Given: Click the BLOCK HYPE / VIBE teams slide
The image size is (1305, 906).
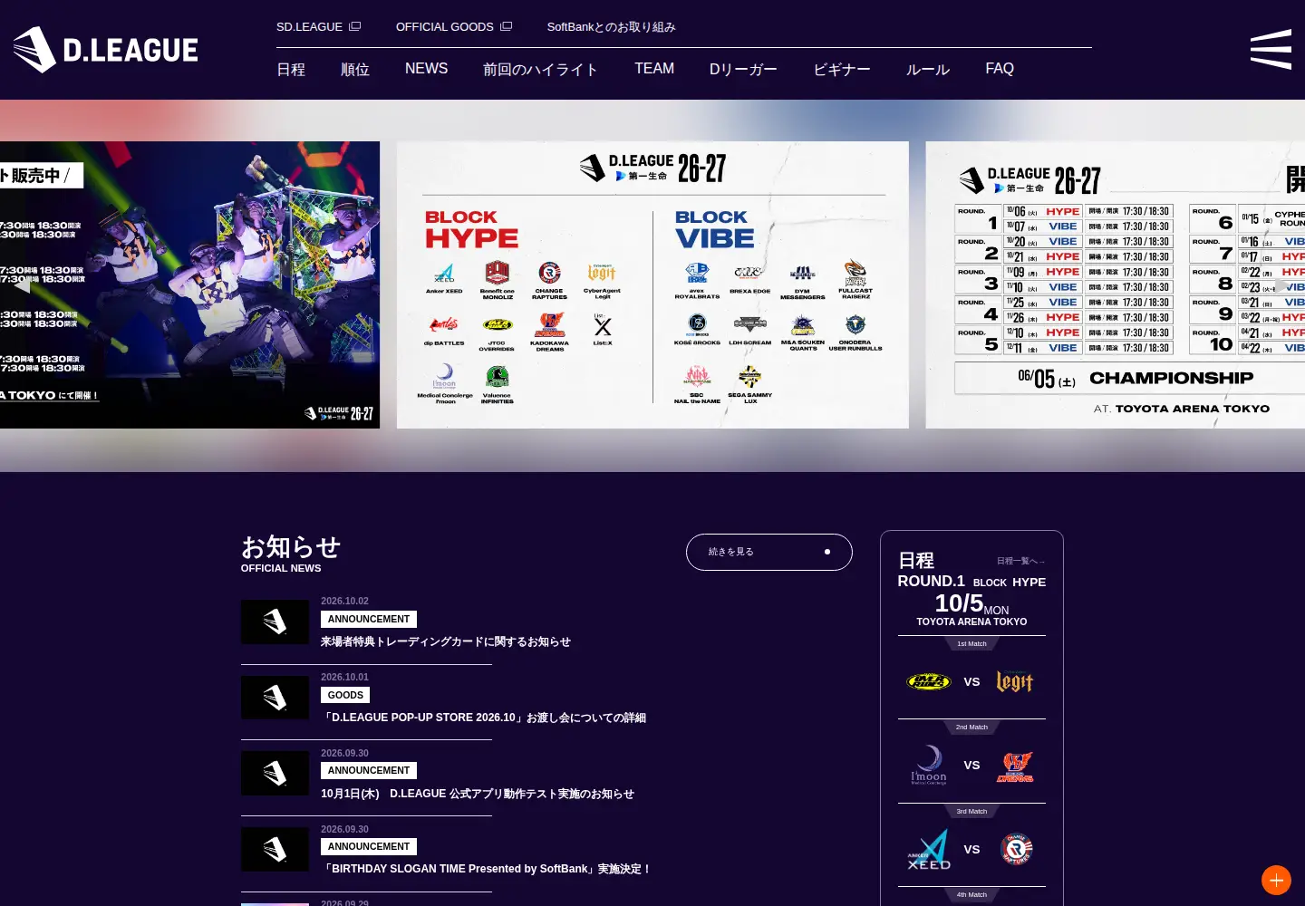Looking at the screenshot, I should [652, 284].
